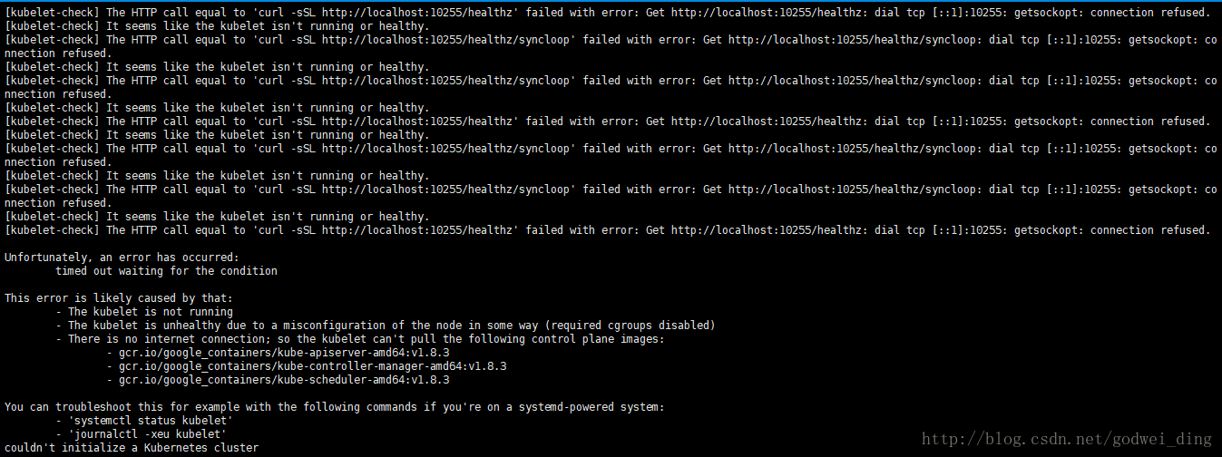The height and width of the screenshot is (457, 1222).
Task: Click the first healthz/syncloop curl URL
Action: point(445,40)
